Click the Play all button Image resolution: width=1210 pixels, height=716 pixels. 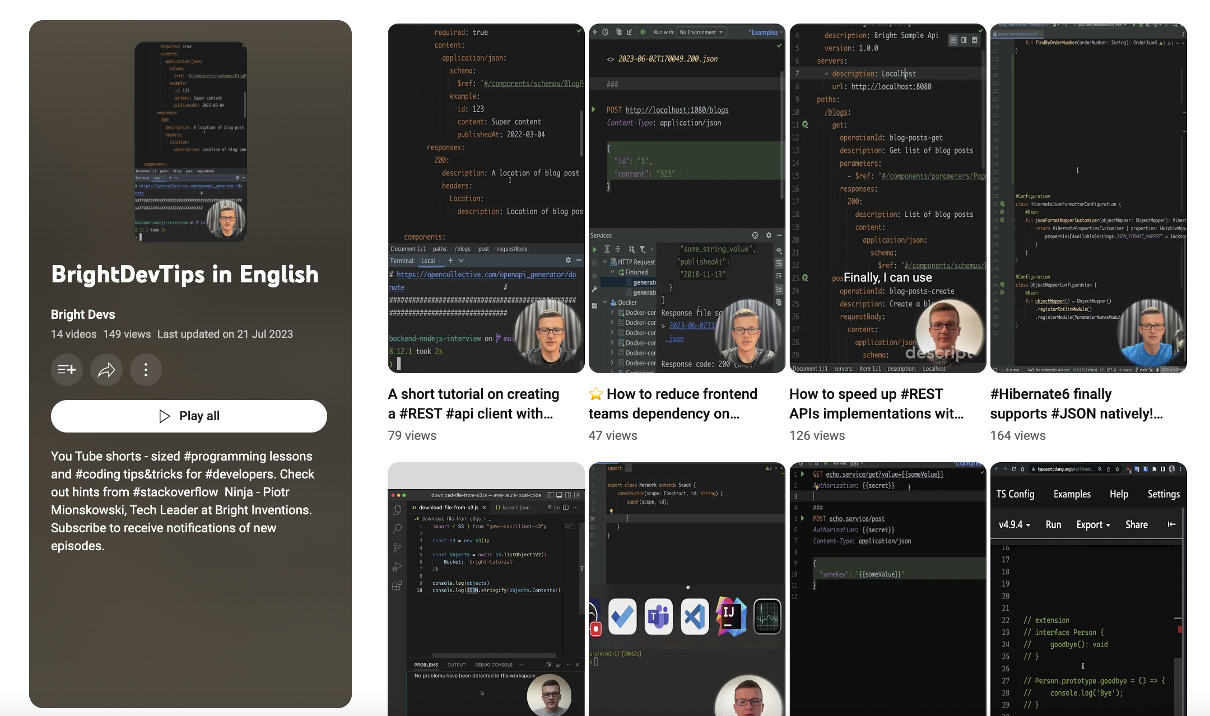click(189, 416)
